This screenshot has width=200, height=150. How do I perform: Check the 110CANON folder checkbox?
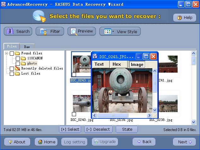click(x=18, y=58)
